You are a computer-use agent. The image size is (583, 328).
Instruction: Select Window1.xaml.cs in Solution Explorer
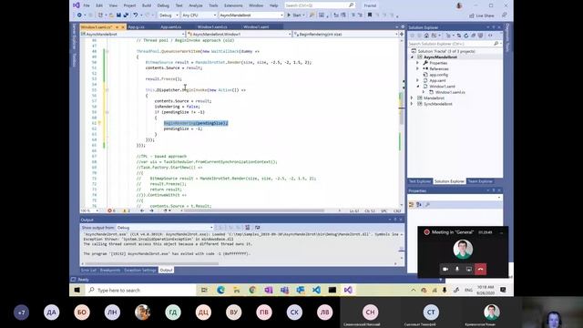tap(450, 92)
